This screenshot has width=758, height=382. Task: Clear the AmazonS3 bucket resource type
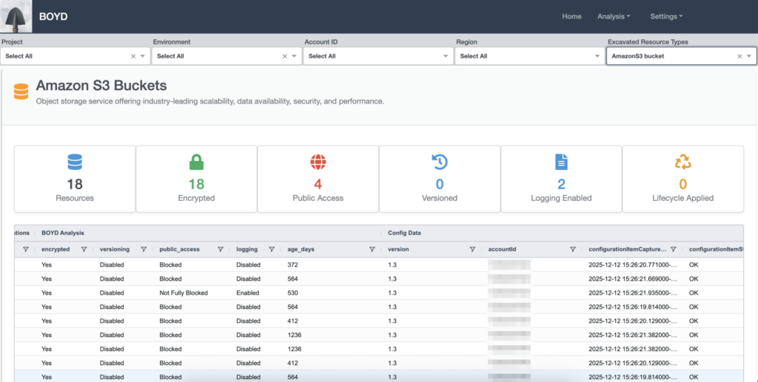tap(739, 56)
